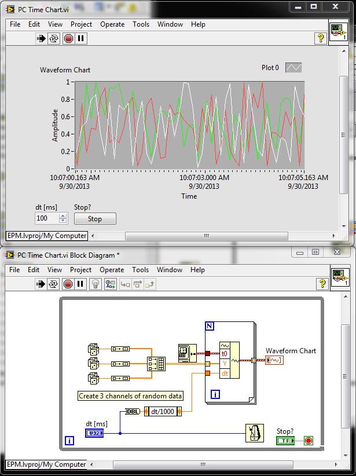The image size is (356, 476).
Task: Minimize the PC Time Chart.vi front panel
Action: click(x=298, y=7)
